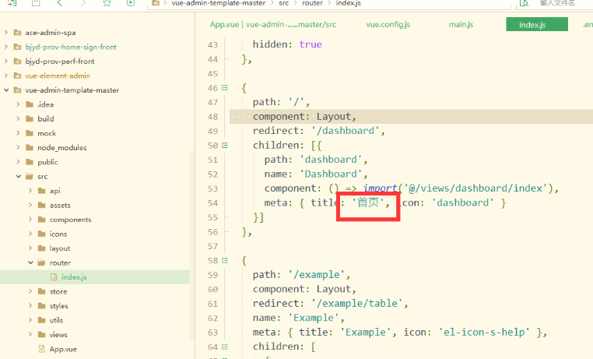The height and width of the screenshot is (359, 593).
Task: Fold the code block at line 58
Action: pos(225,260)
